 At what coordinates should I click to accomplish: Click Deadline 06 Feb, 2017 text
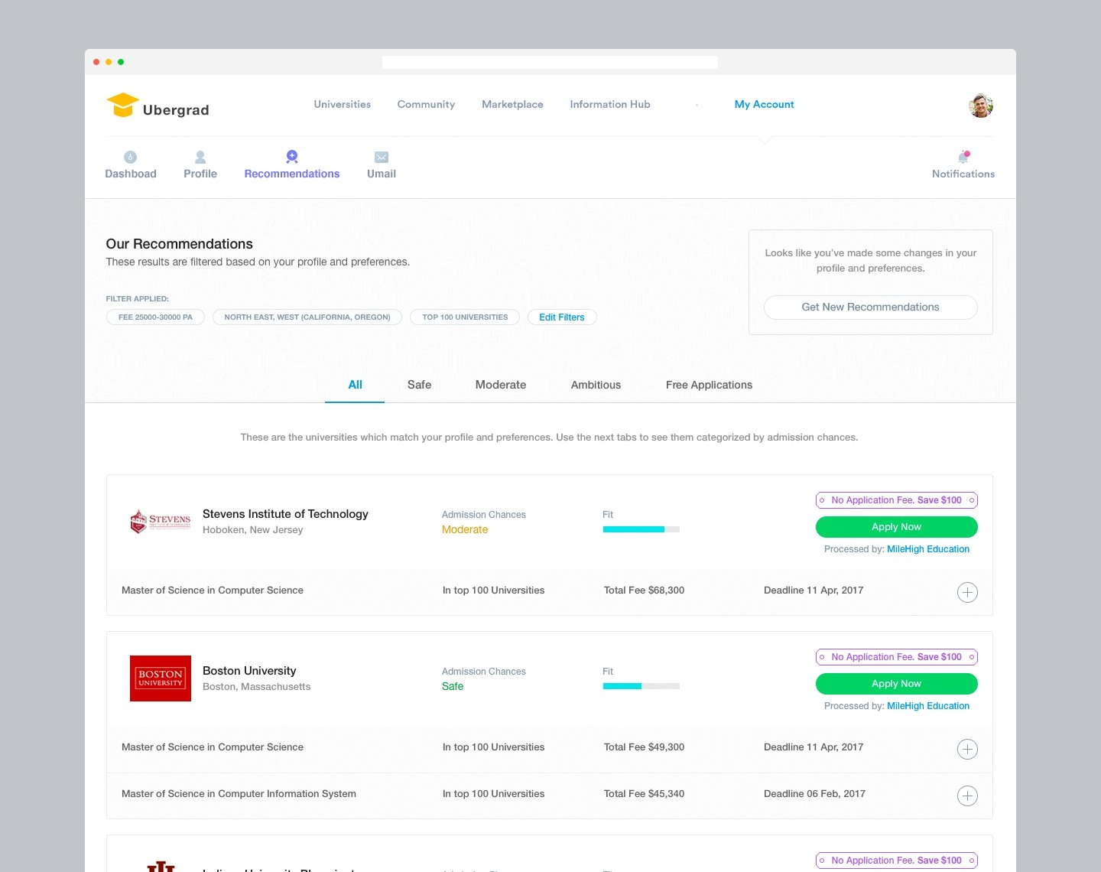[814, 794]
